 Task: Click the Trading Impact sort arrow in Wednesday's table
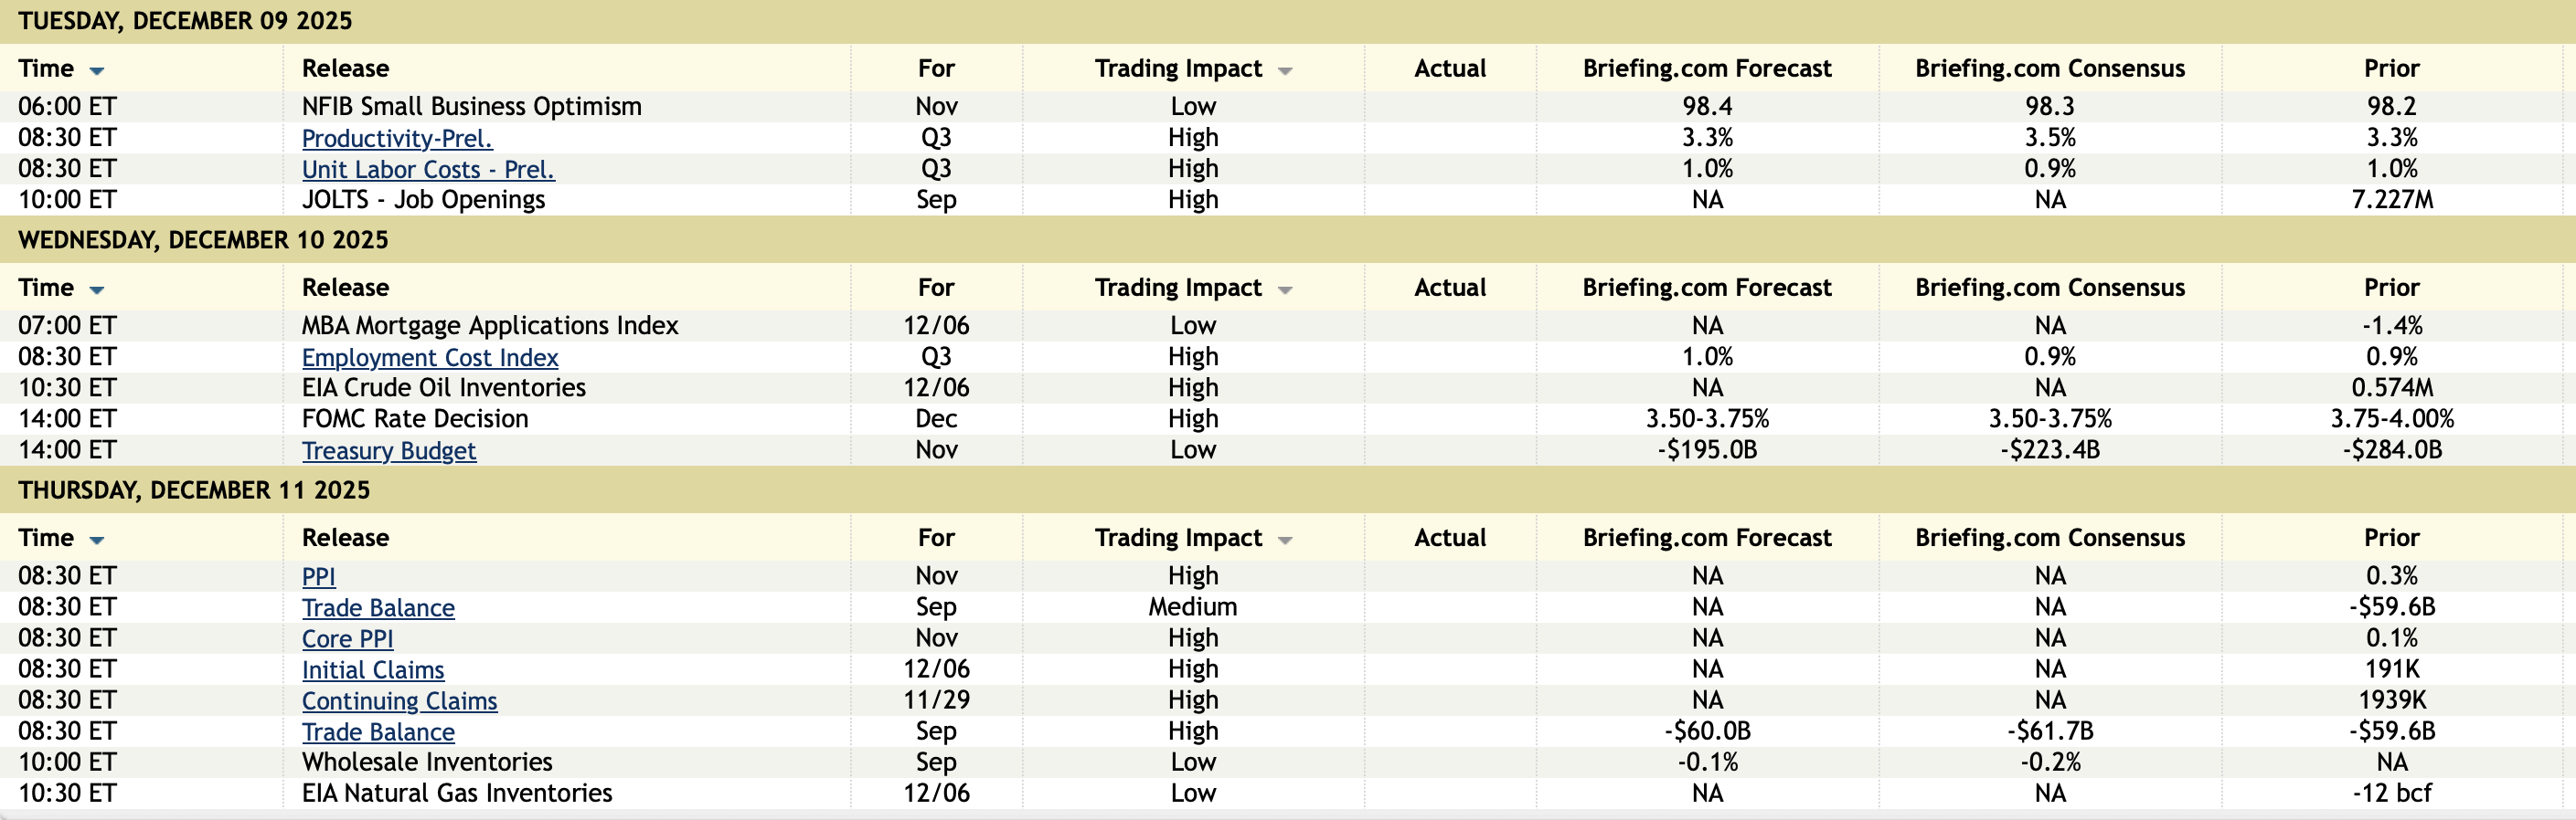(x=1285, y=290)
